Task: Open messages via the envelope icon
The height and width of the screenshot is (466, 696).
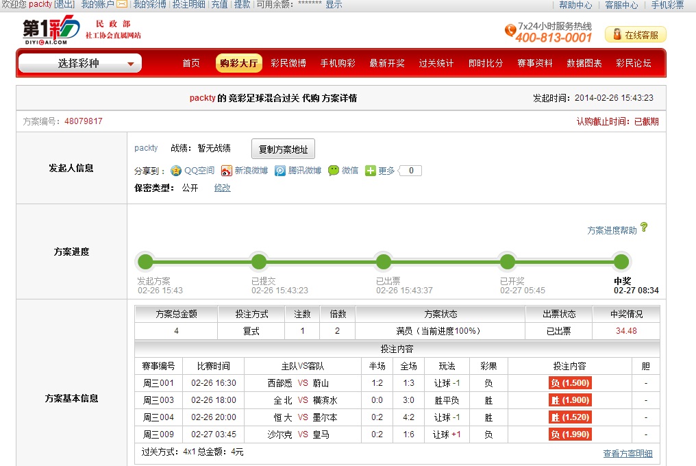Action: click(121, 5)
